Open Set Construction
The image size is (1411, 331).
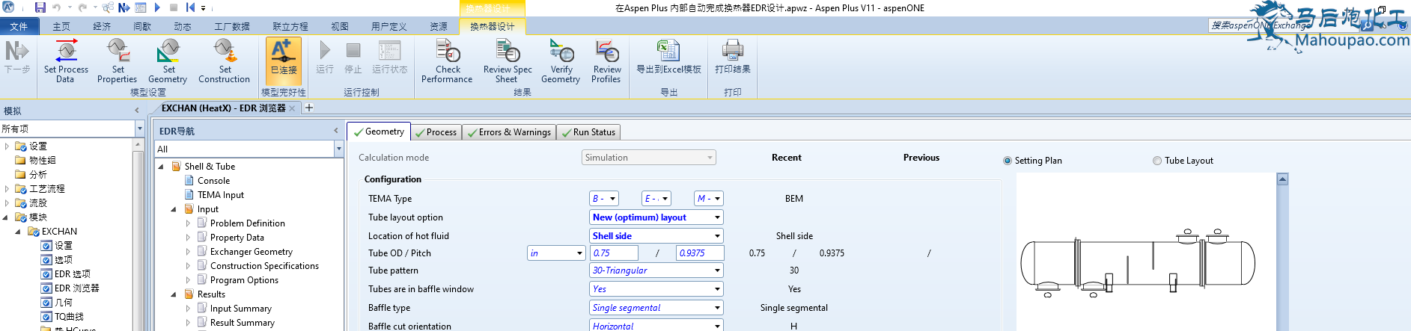224,61
